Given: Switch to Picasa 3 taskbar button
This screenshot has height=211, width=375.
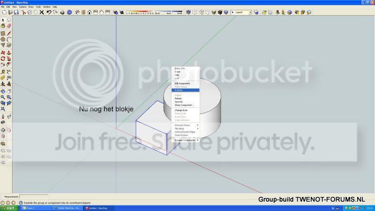Looking at the screenshot, I should click(36, 208).
